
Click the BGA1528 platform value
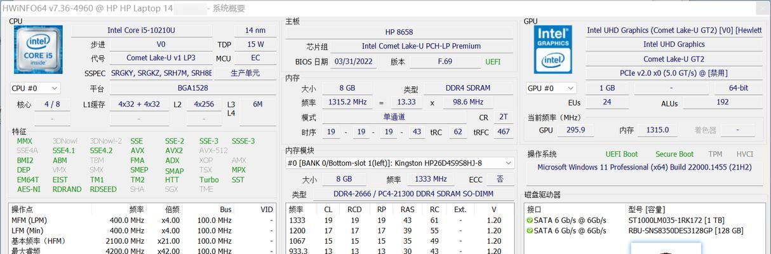point(193,88)
